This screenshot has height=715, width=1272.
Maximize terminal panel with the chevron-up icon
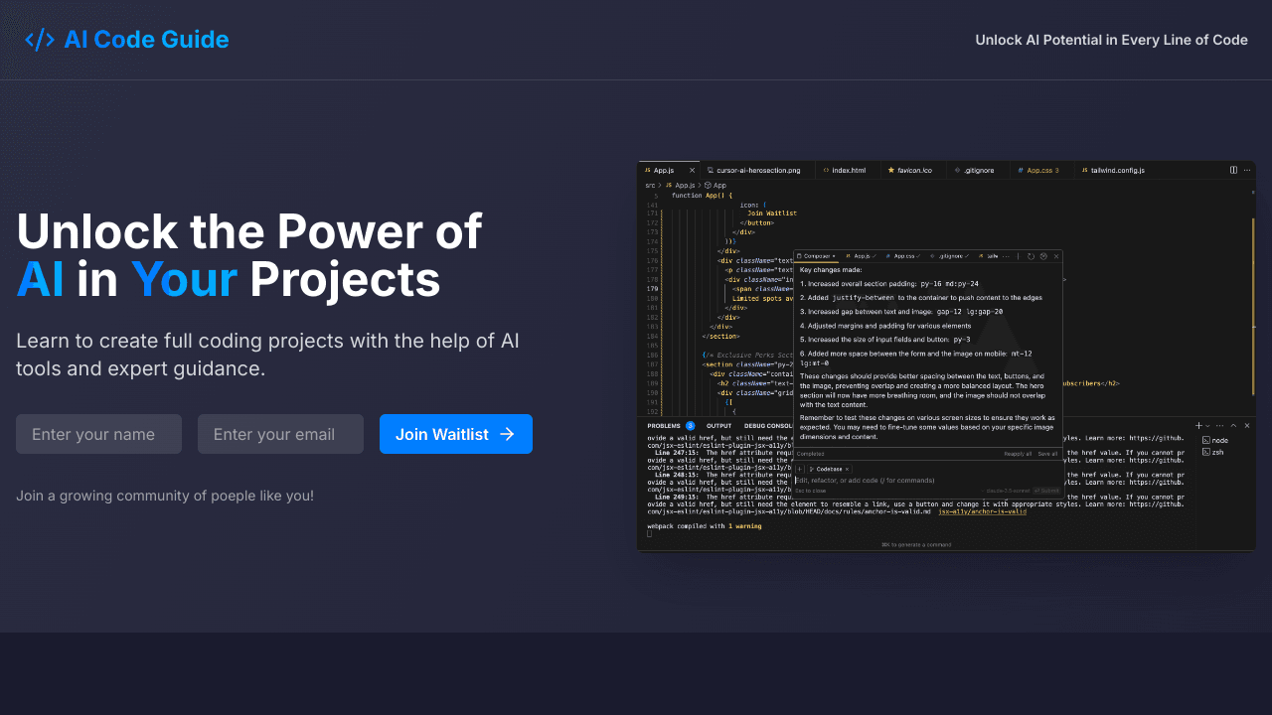1233,425
